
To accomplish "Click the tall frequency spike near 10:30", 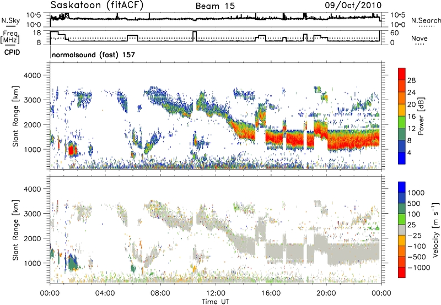I will click(x=195, y=36).
